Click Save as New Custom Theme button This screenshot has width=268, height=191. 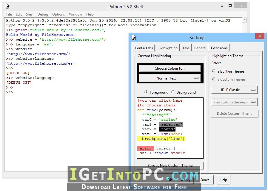pyautogui.click(x=170, y=166)
